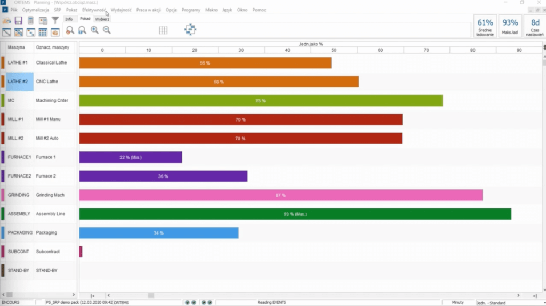Click the zoom out magnifier icon
The height and width of the screenshot is (306, 546).
pos(107,30)
